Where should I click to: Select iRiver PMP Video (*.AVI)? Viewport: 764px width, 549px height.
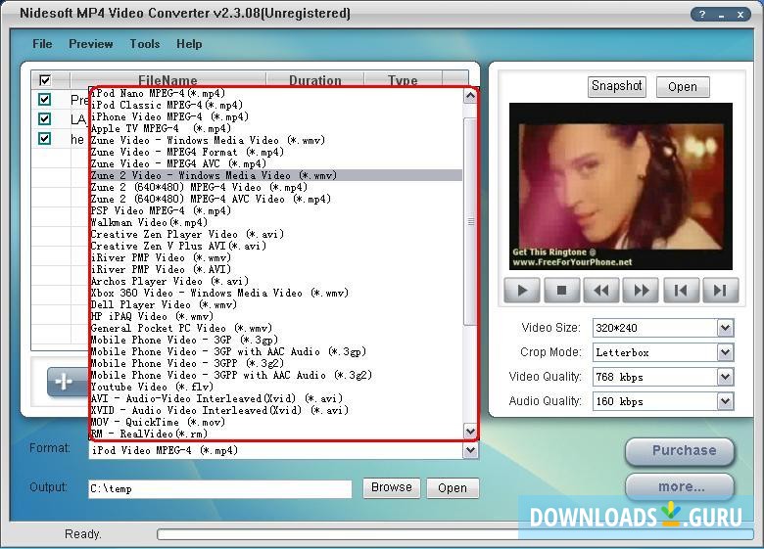tap(276, 269)
